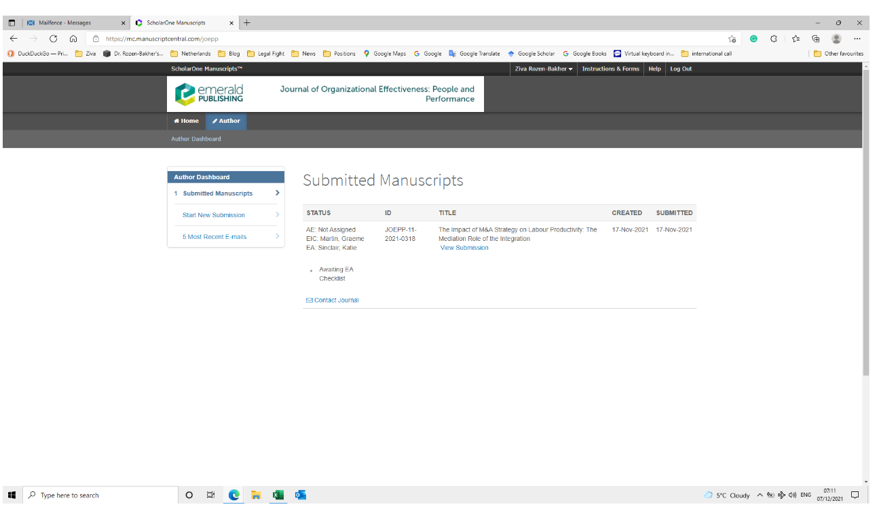Click the View Submission link
The height and width of the screenshot is (511, 877).
pos(464,248)
